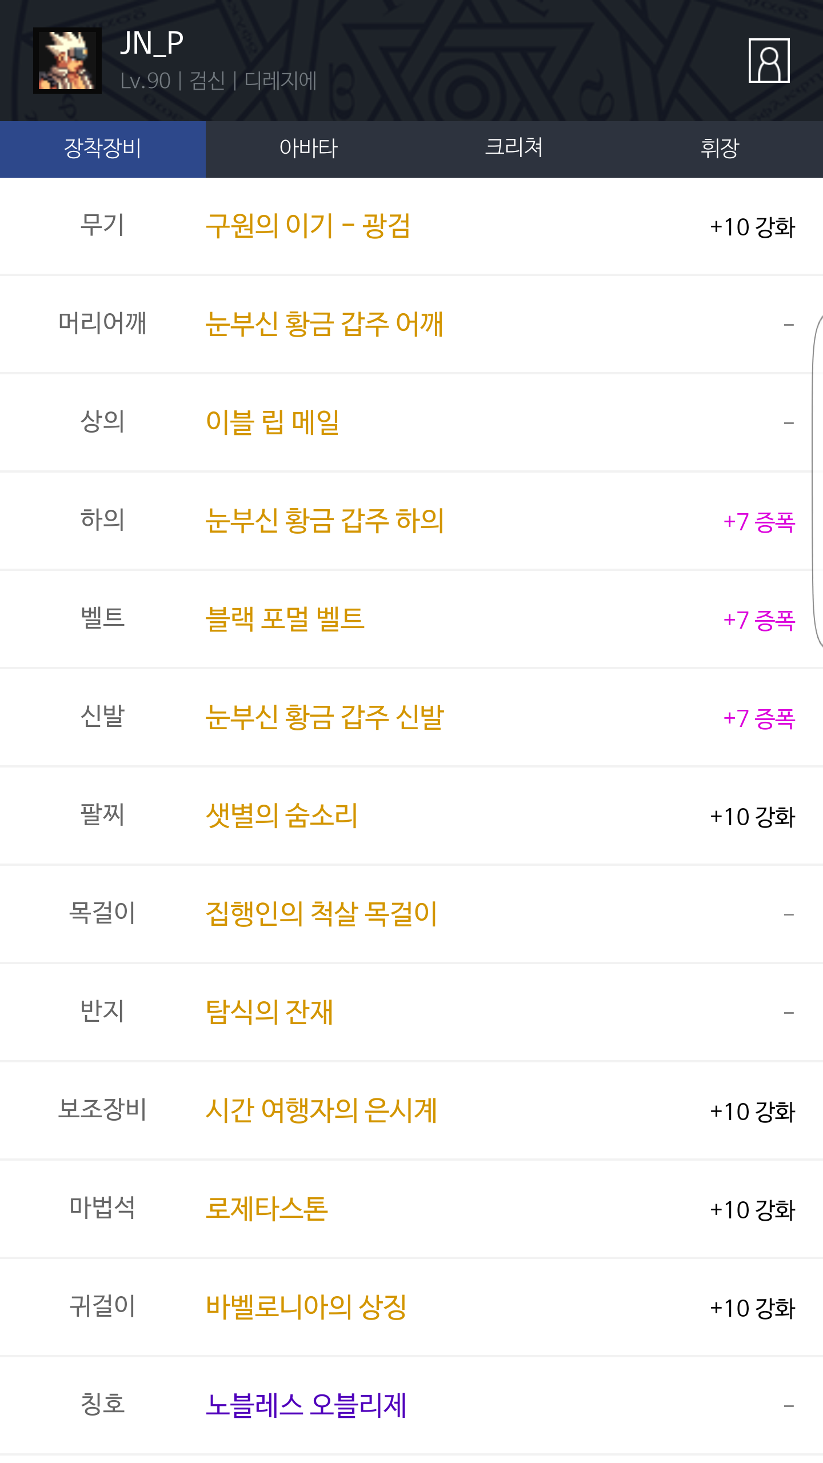Tap the JN_P character avatar thumbnail
823x1463 pixels.
point(67,61)
